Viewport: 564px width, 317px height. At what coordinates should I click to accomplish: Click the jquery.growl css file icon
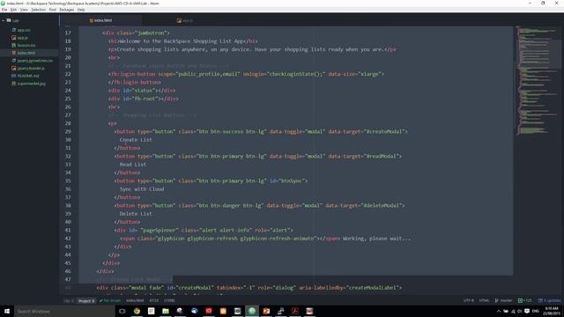[x=14, y=61]
